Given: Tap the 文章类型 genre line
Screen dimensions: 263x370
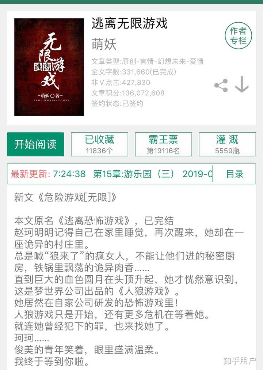Looking at the screenshot, I should point(147,61).
